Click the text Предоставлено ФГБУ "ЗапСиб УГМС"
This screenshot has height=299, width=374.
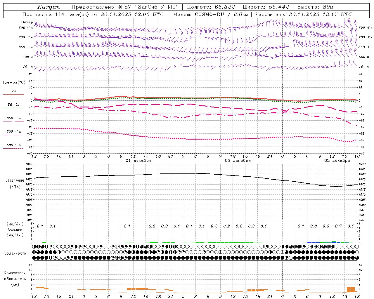[125, 7]
